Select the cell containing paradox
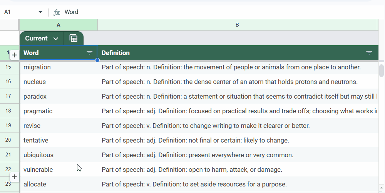 pyautogui.click(x=59, y=96)
